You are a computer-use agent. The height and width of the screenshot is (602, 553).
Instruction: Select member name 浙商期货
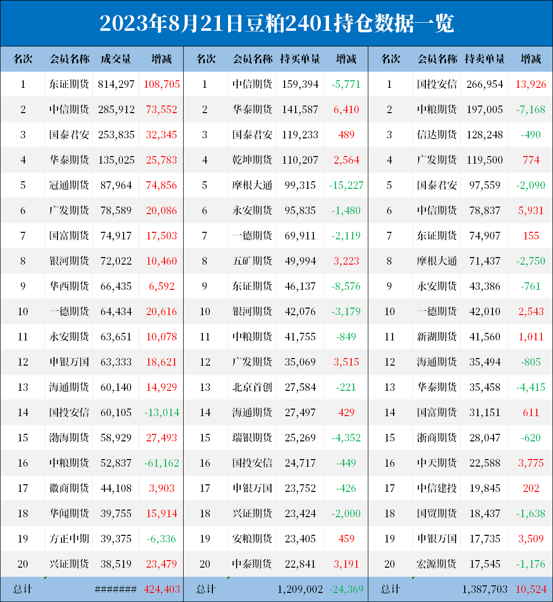(437, 438)
